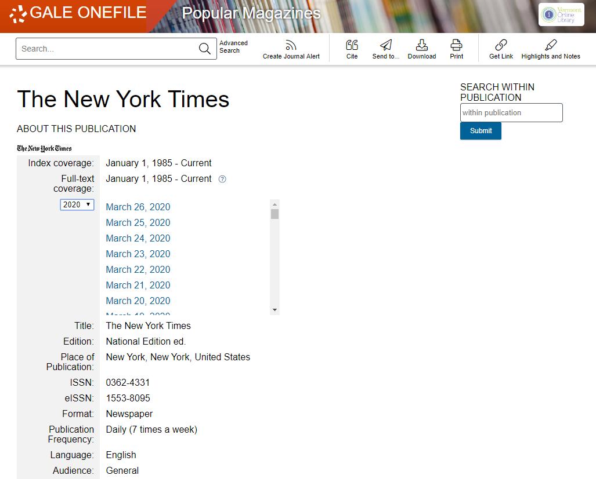
Task: Click the 'Daily (7 times a week)' text
Action: (x=151, y=430)
